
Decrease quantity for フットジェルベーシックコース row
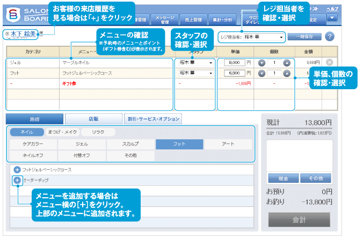[261, 73]
